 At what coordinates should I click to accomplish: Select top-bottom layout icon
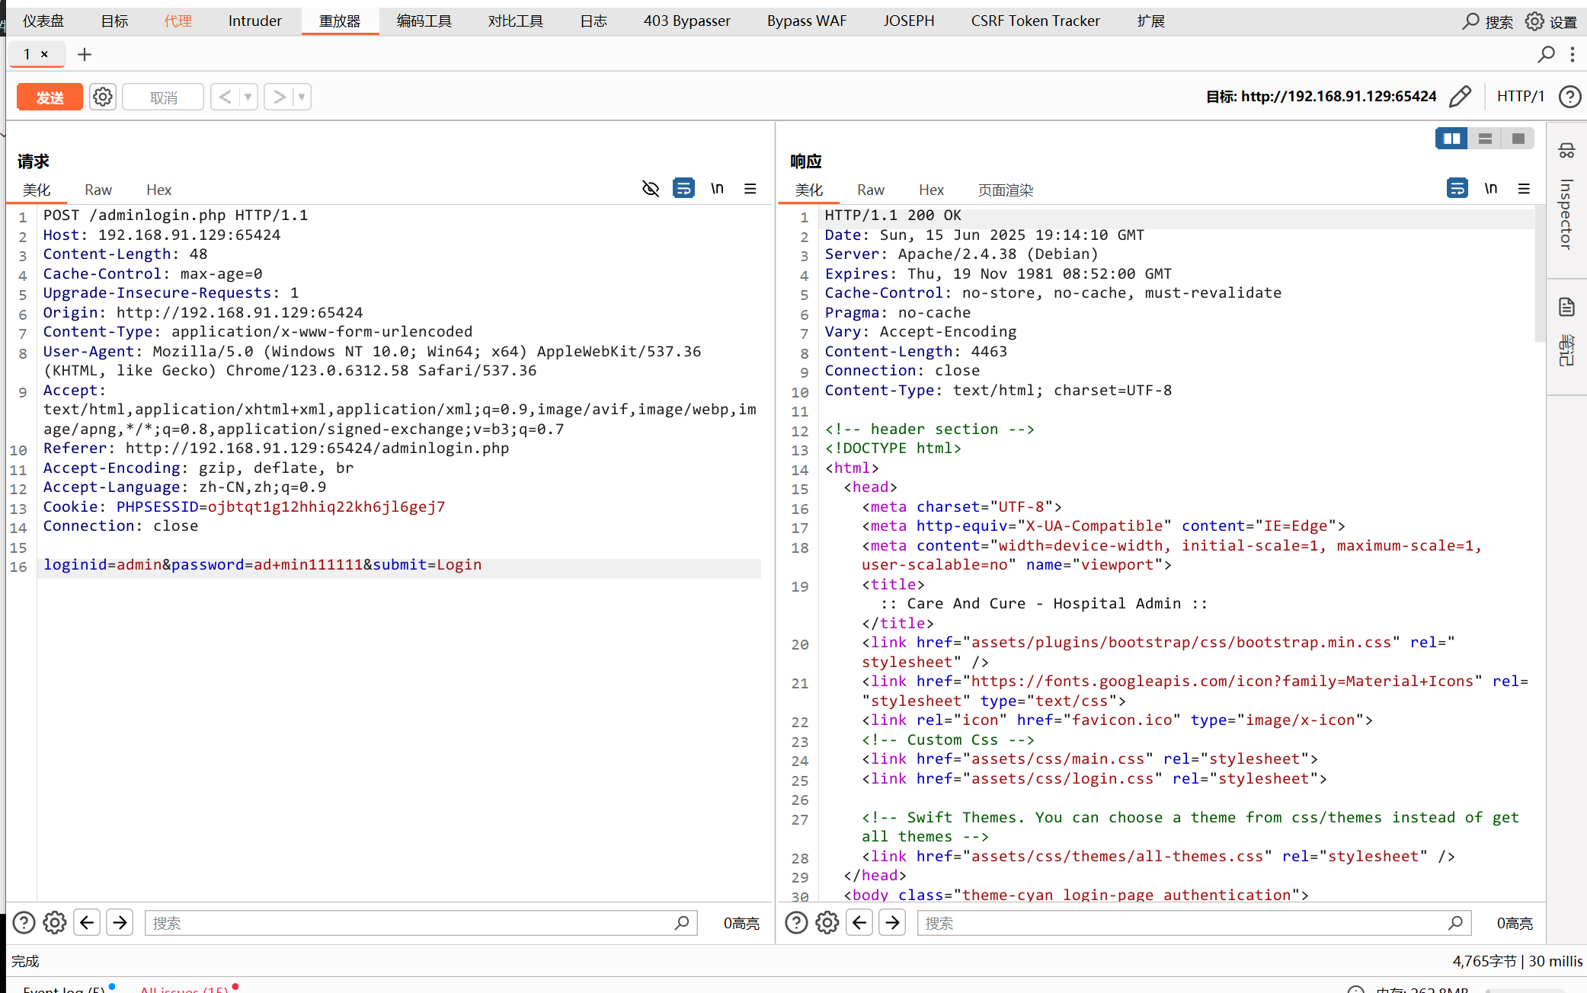click(x=1485, y=139)
